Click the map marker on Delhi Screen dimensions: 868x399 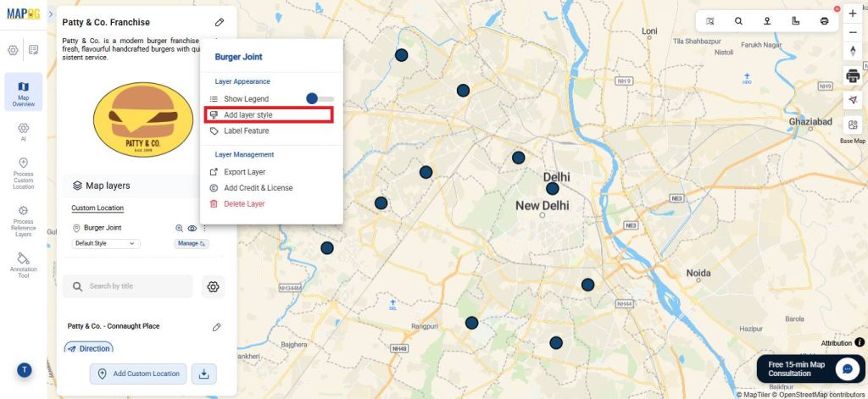pos(553,189)
